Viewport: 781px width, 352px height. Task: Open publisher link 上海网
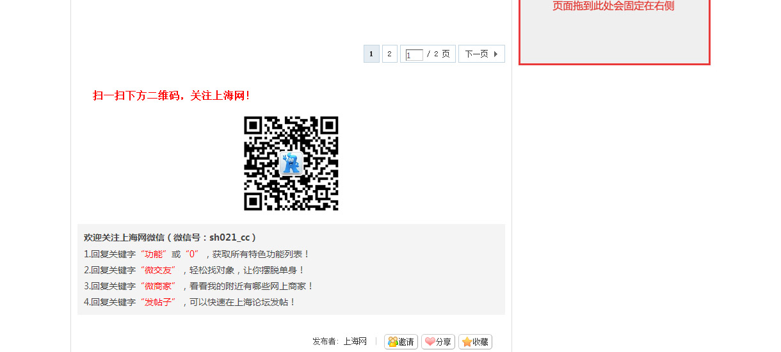click(x=355, y=342)
